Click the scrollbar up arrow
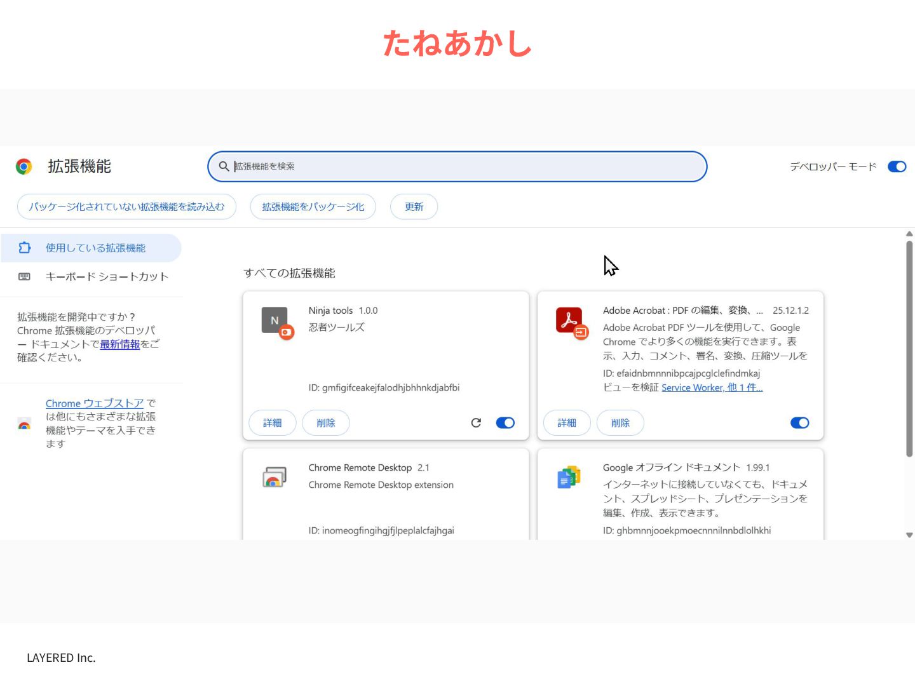The height and width of the screenshot is (686, 915). pos(909,234)
